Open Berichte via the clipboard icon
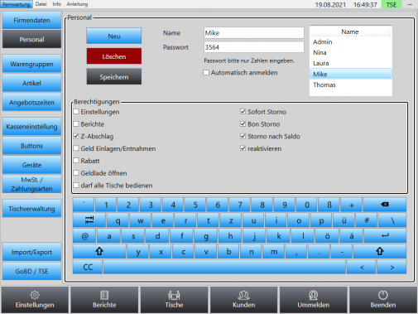The width and height of the screenshot is (418, 314). point(104,300)
